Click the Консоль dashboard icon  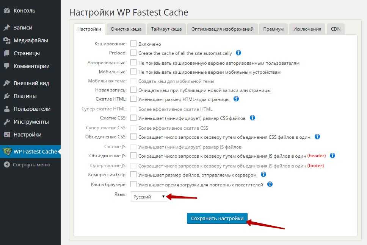click(7, 11)
